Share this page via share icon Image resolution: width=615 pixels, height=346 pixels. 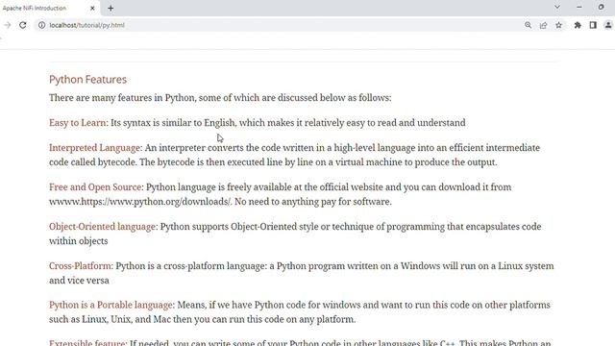click(543, 25)
